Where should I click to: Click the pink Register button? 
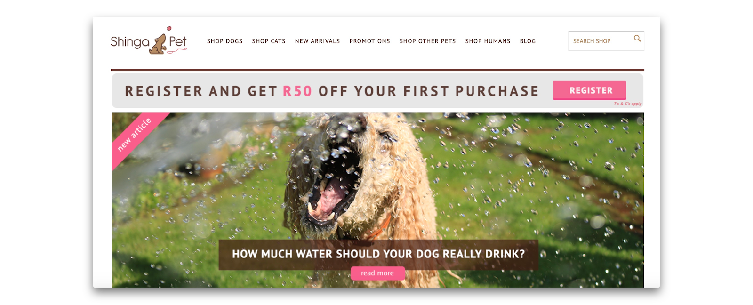(x=590, y=90)
